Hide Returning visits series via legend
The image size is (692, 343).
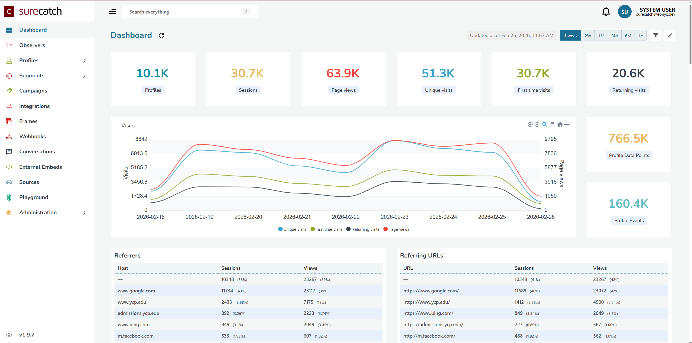[x=363, y=229]
